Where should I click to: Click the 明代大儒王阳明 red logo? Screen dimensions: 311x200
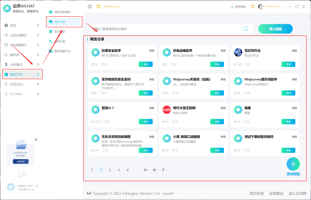(167, 110)
